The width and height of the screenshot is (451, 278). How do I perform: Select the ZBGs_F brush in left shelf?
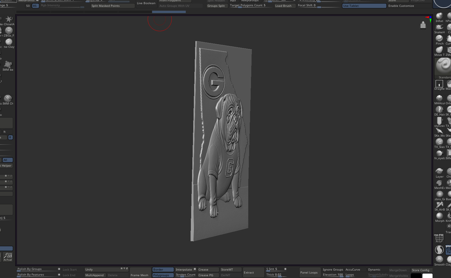pos(9,32)
